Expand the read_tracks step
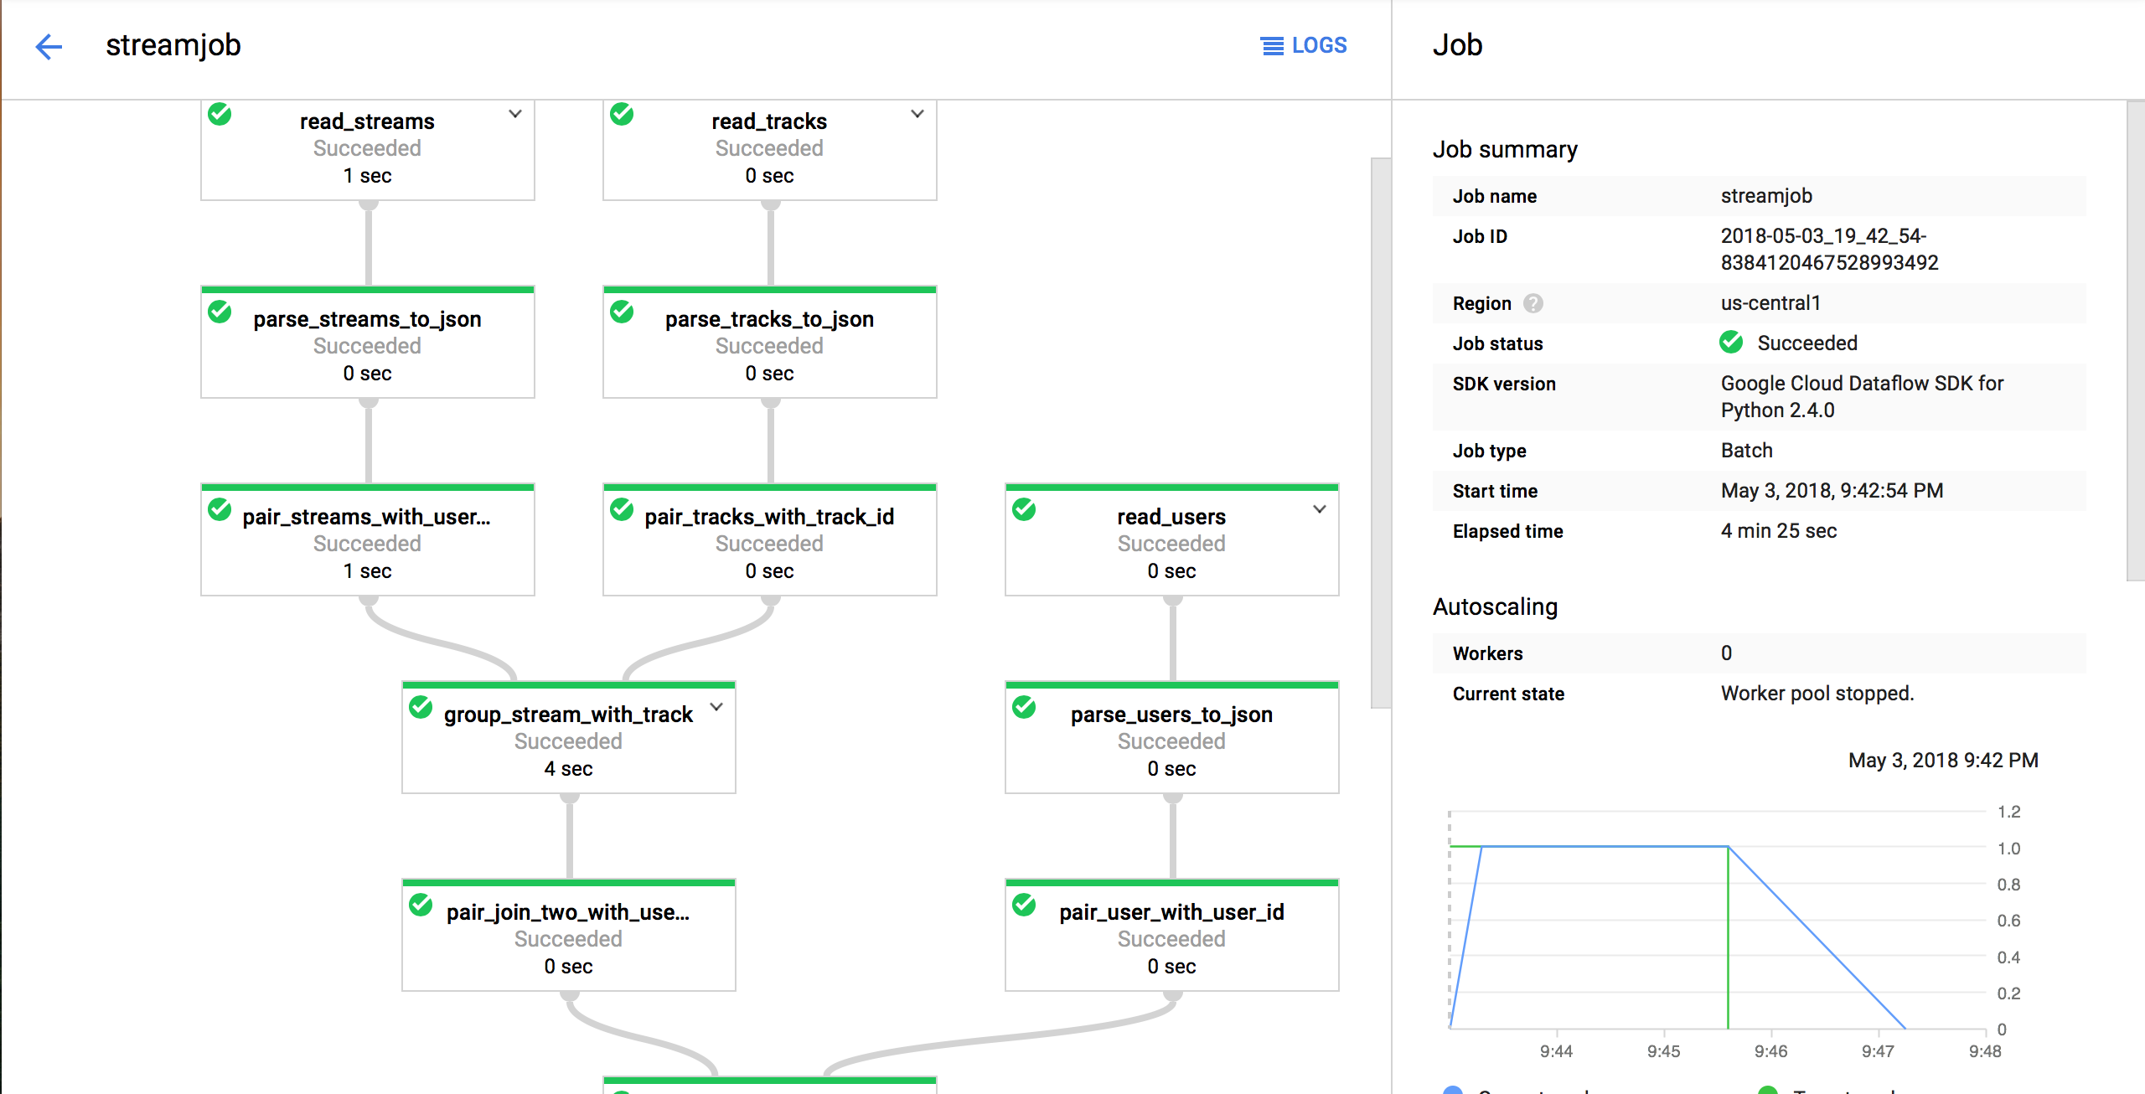The height and width of the screenshot is (1094, 2145). tap(917, 114)
